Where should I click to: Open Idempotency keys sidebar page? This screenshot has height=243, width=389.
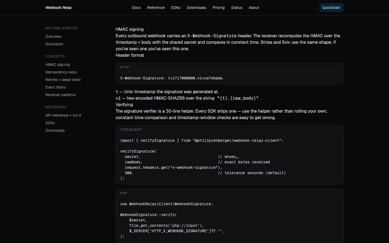tap(61, 72)
